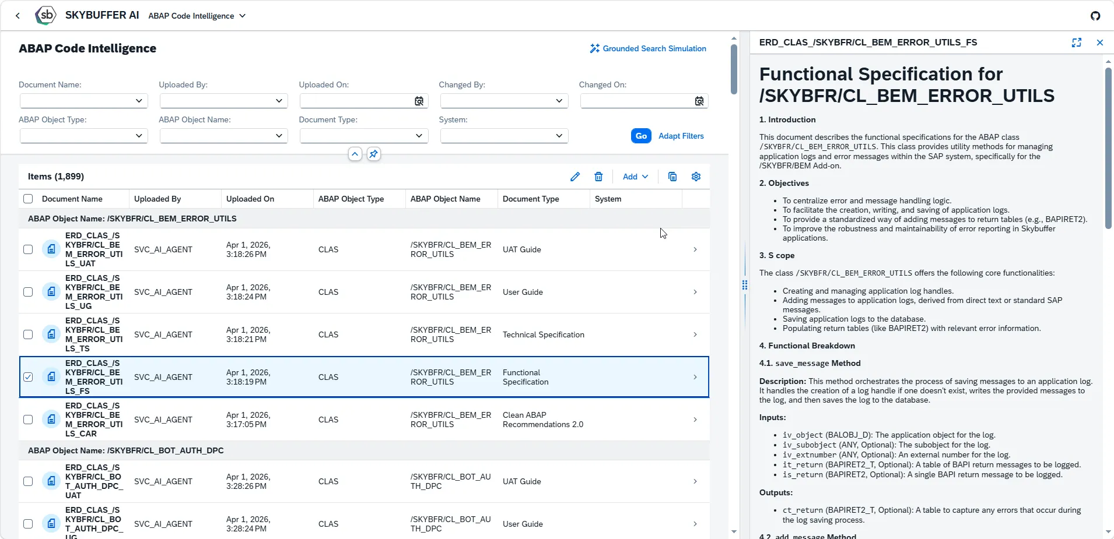Open Changed On calendar picker
This screenshot has height=539, width=1114.
point(699,101)
